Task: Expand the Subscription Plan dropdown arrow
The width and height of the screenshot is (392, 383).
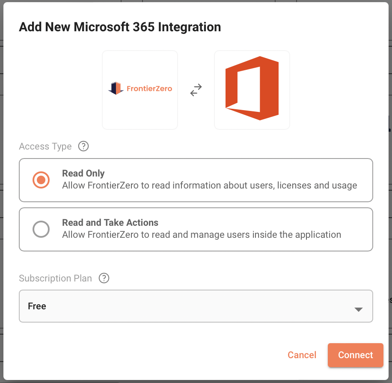Action: pos(359,309)
